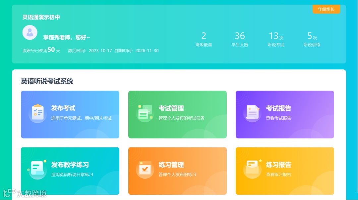The height and width of the screenshot is (200, 358).
Task: Click the description 查看练习报告
Action: tap(278, 175)
